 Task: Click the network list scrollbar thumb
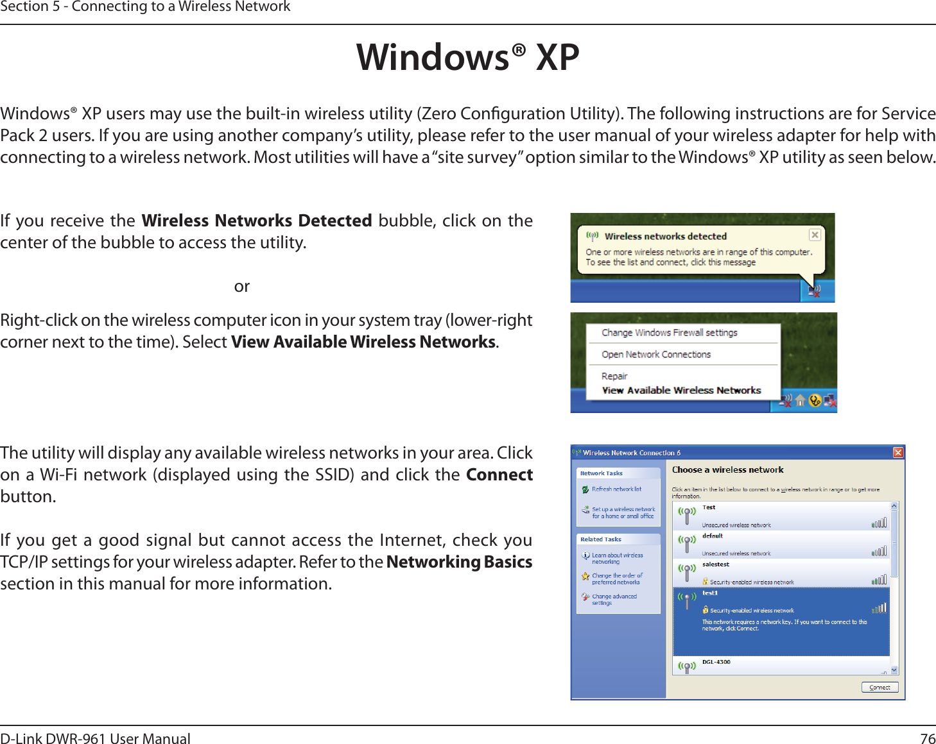point(894,543)
